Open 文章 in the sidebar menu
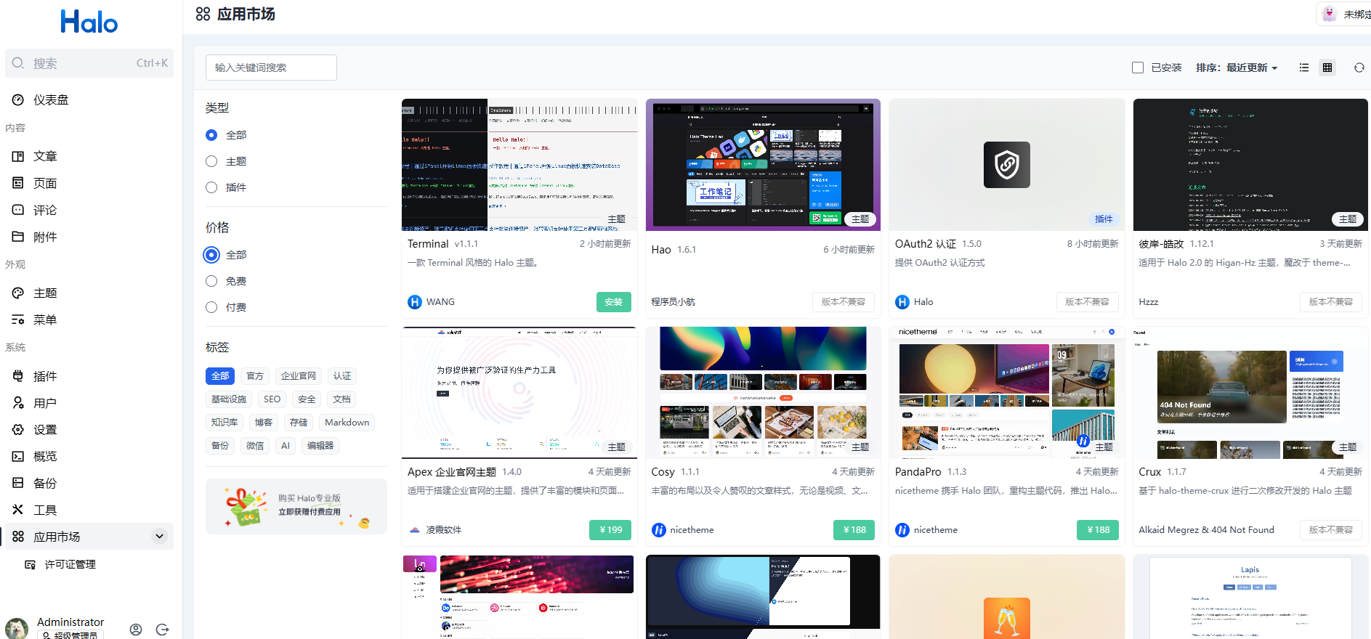Viewport: 1371px width, 639px height. [x=89, y=156]
